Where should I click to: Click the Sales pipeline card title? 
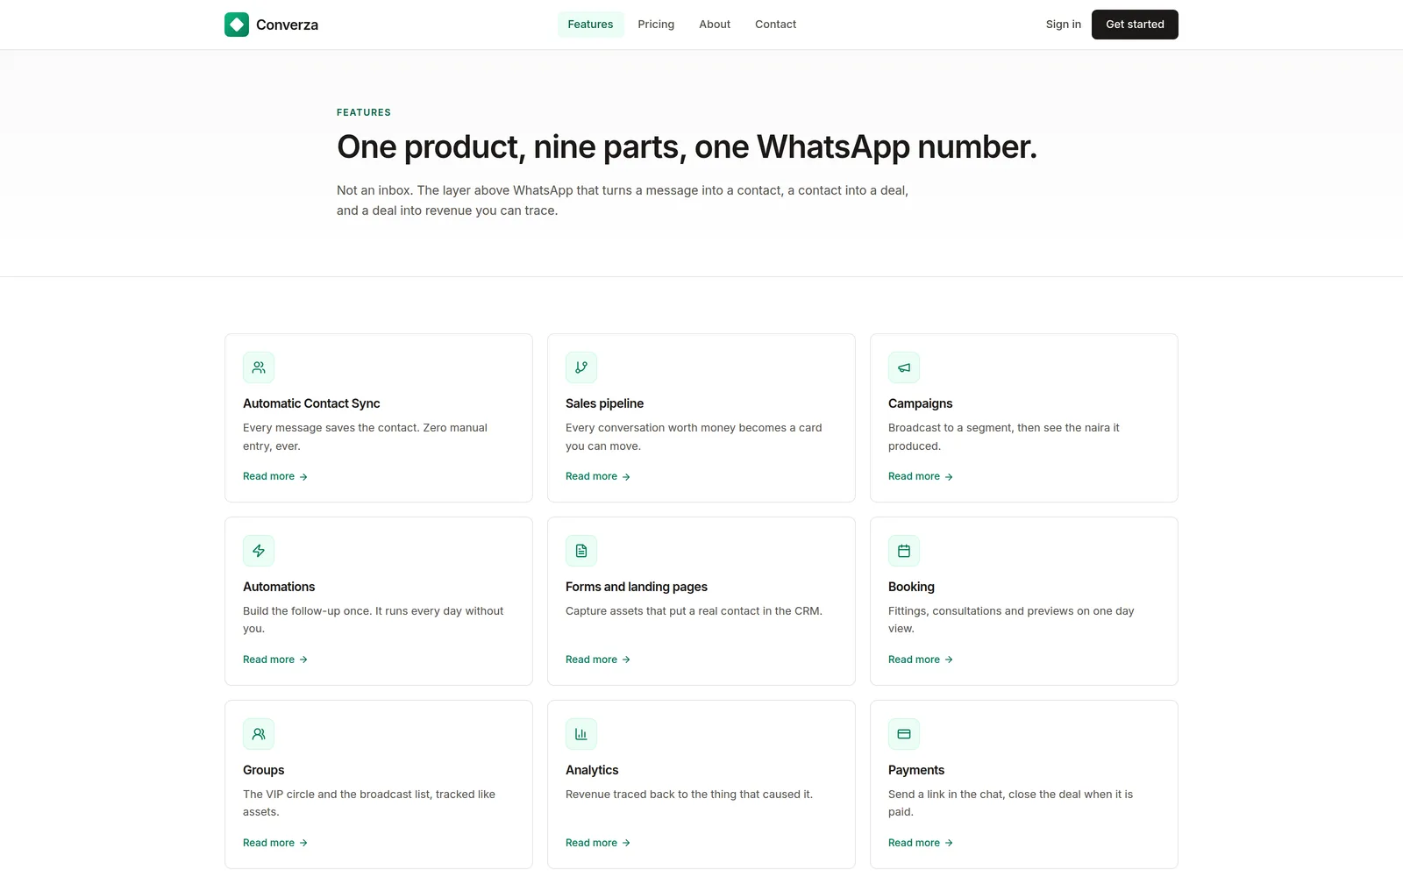pos(604,403)
